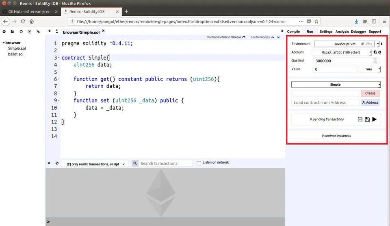Viewport: 390px width, 226px height.
Task: Focus the Load contract from Address field
Action: [325, 102]
